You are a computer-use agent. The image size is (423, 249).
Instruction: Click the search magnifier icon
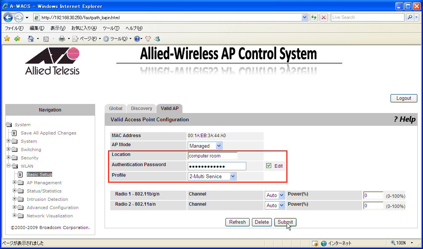[x=410, y=17]
